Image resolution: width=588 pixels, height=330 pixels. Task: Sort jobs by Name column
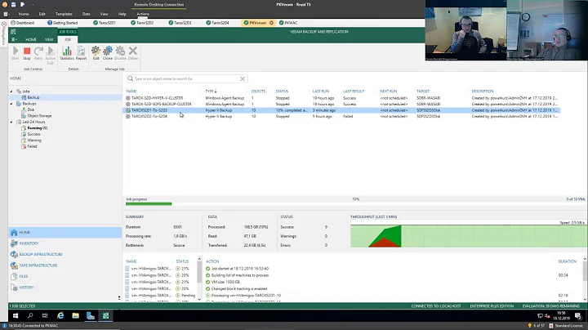131,91
